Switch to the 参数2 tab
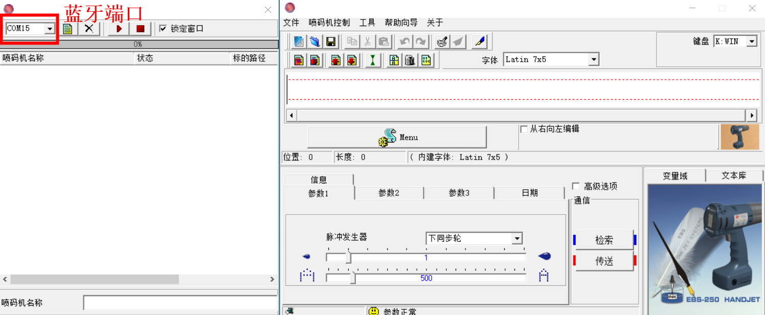Image resolution: width=765 pixels, height=315 pixels. [389, 193]
